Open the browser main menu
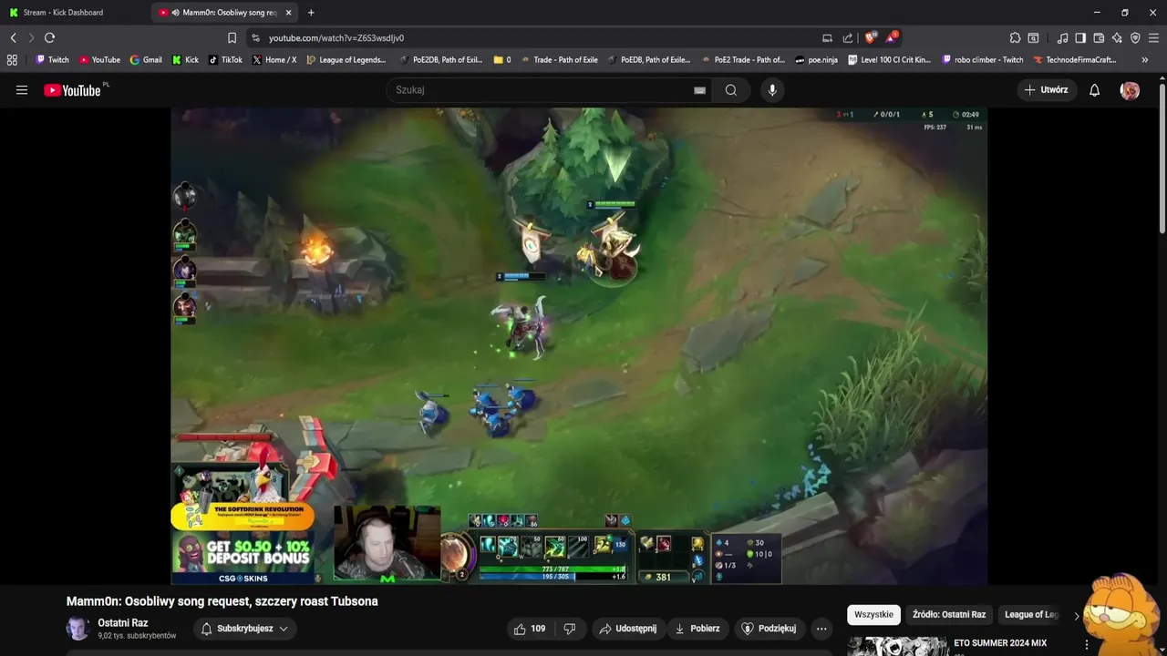Screen dimensions: 1167x656 (1154, 37)
